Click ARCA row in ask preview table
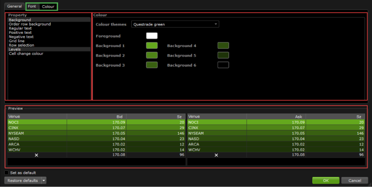 coord(276,144)
